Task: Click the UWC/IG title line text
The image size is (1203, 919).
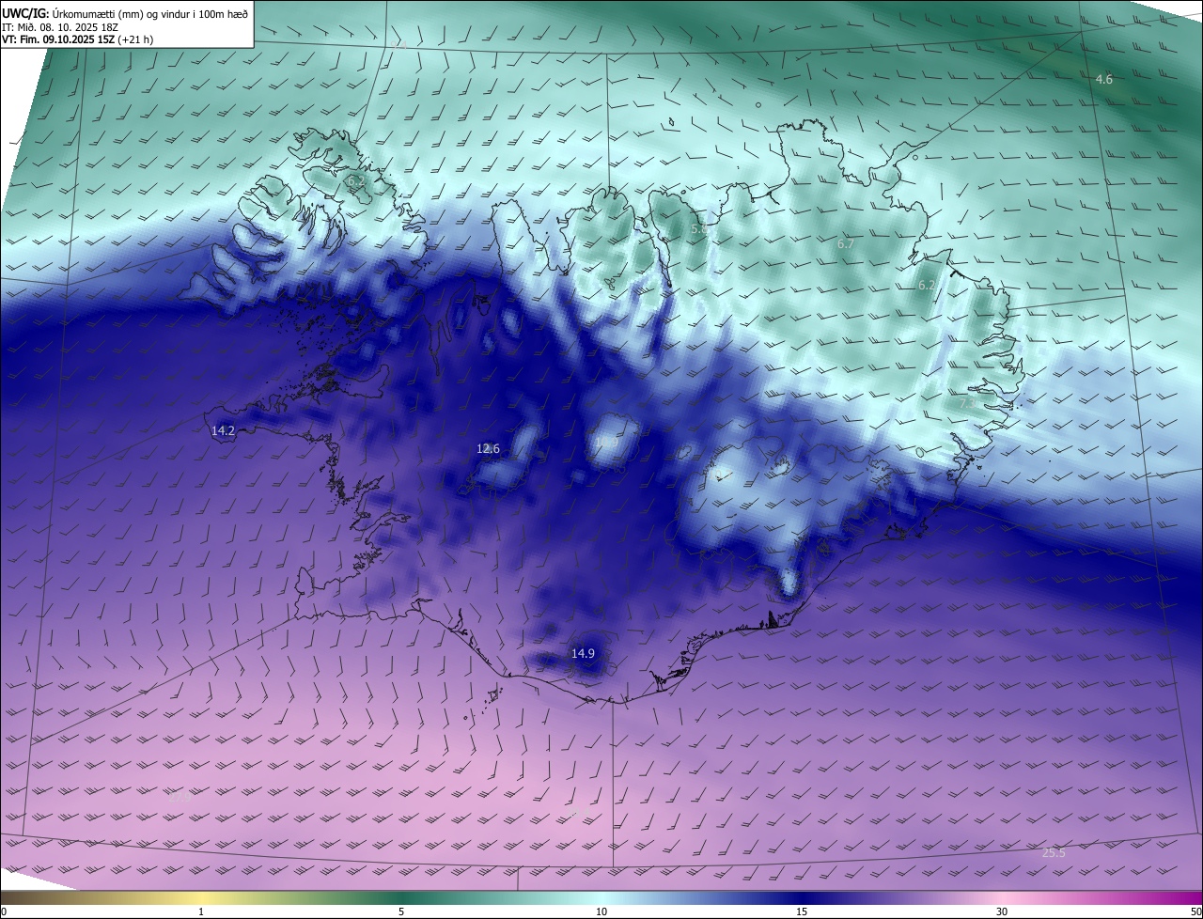Action: [x=125, y=13]
